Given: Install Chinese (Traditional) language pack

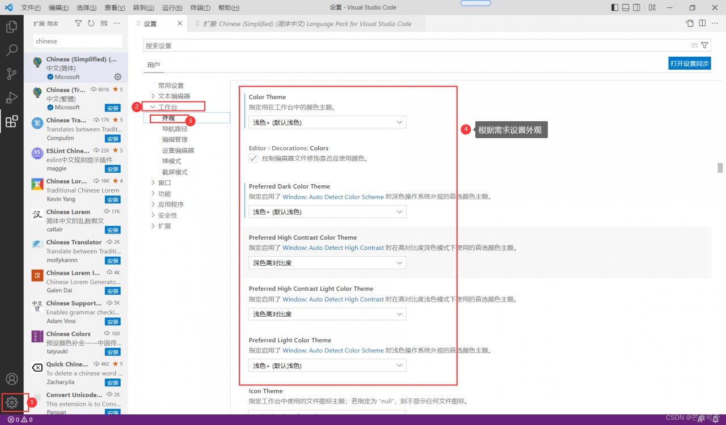Looking at the screenshot, I should [x=112, y=108].
